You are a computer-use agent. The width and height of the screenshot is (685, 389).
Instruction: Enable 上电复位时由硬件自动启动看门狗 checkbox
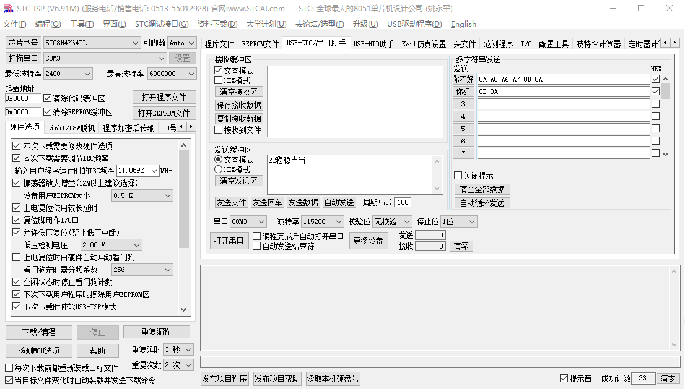[x=17, y=257]
